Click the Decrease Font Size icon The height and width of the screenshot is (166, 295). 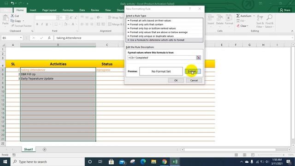pos(76,18)
